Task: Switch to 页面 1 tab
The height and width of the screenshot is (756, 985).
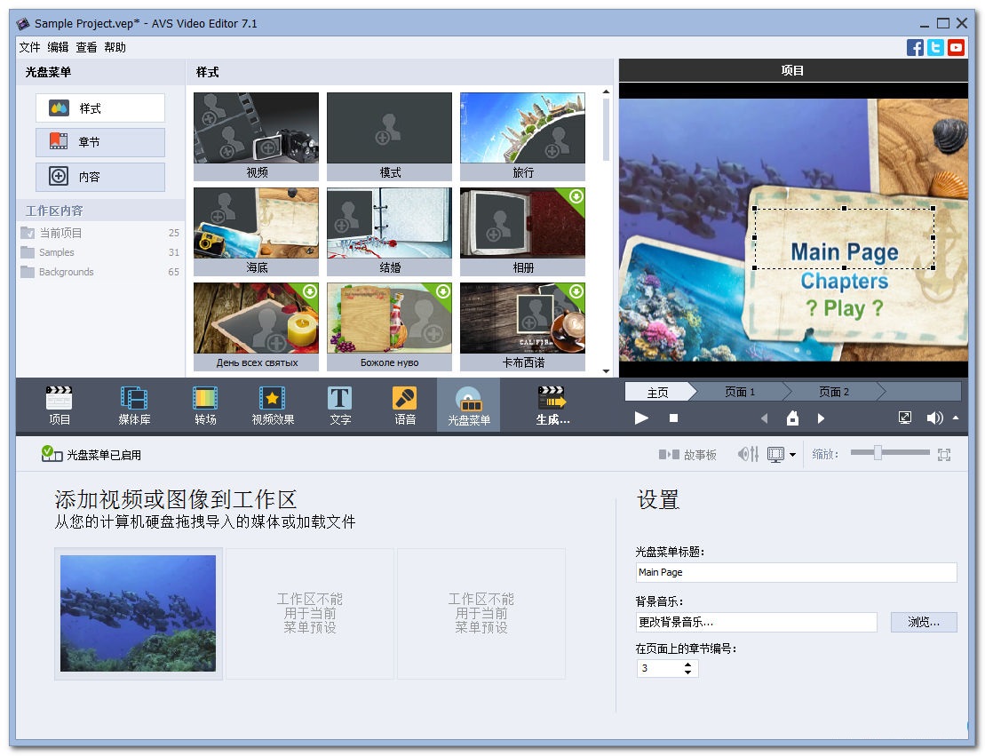Action: tap(739, 392)
